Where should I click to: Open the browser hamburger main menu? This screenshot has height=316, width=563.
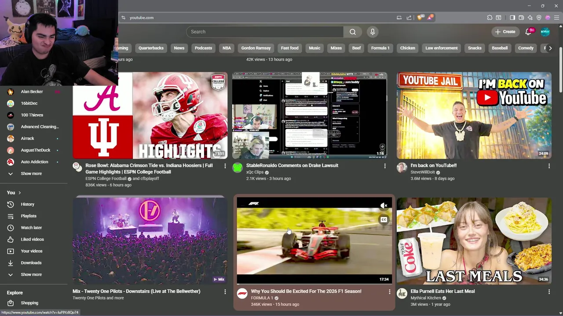coord(556,18)
